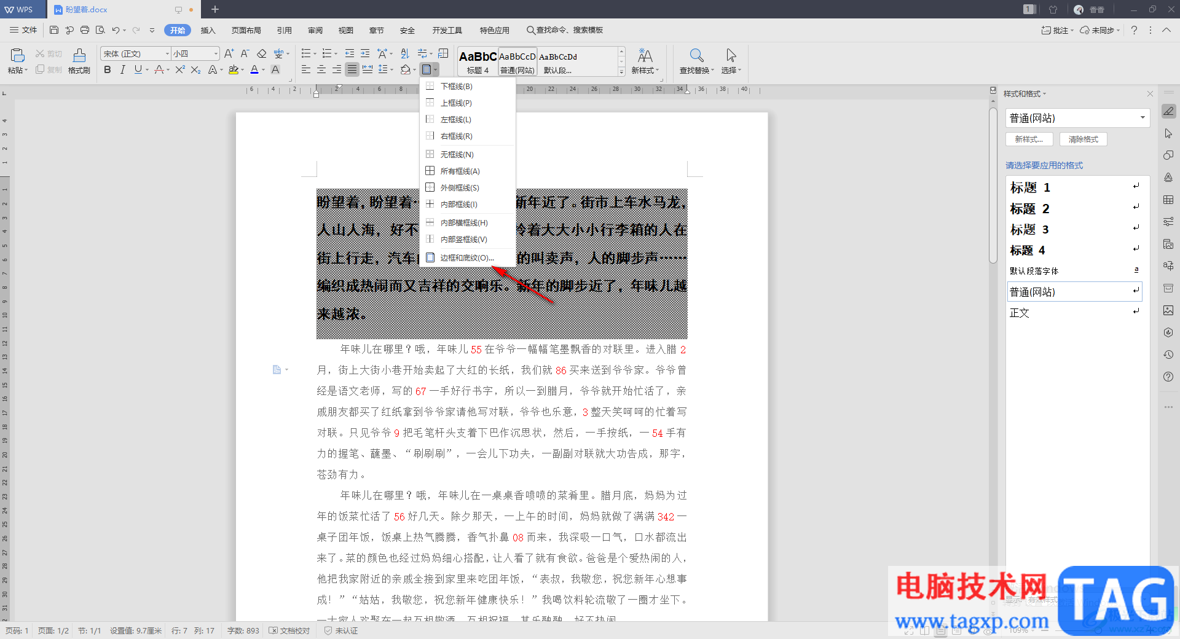1180x639 pixels.
Task: Select 标题 4 in the ribbon style gallery
Action: tap(478, 61)
